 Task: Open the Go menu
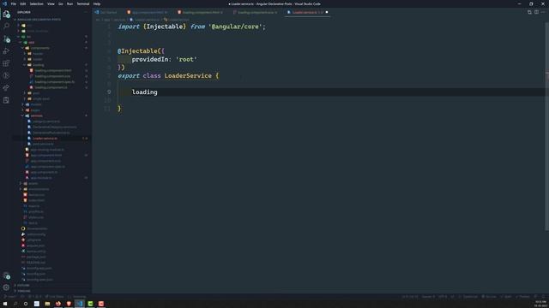(61, 3)
